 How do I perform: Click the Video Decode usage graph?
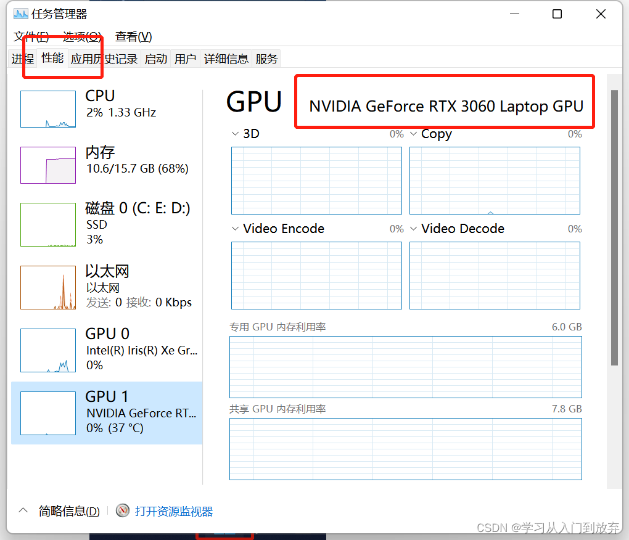tap(495, 276)
